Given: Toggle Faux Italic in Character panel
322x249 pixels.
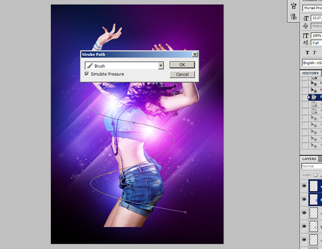Looking at the screenshot, I should point(314,52).
